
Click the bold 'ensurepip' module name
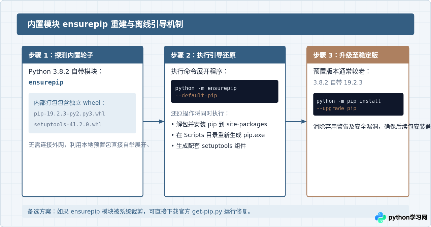click(x=46, y=83)
